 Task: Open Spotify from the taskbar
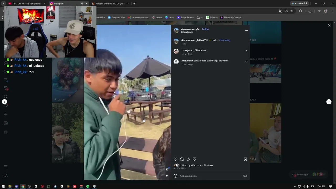(x=88, y=186)
